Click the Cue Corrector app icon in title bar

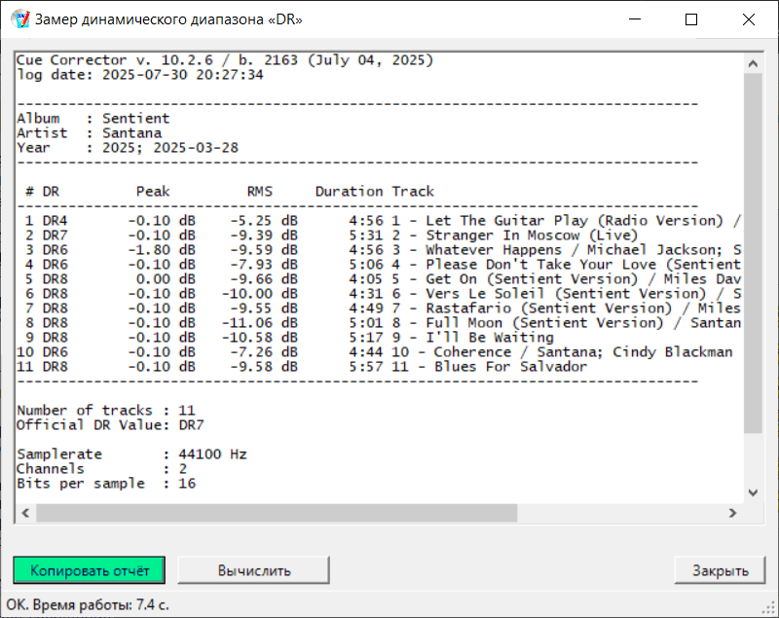(20, 19)
